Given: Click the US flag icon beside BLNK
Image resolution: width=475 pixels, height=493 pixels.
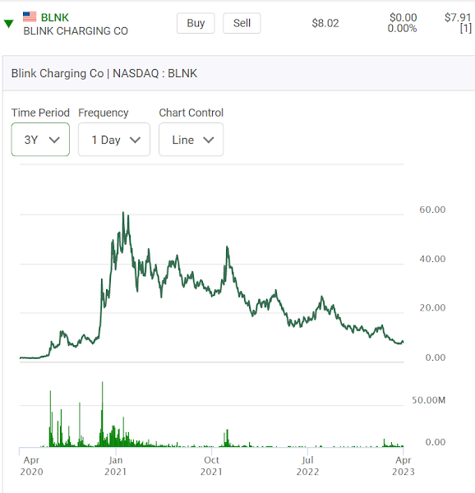Looking at the screenshot, I should (30, 16).
